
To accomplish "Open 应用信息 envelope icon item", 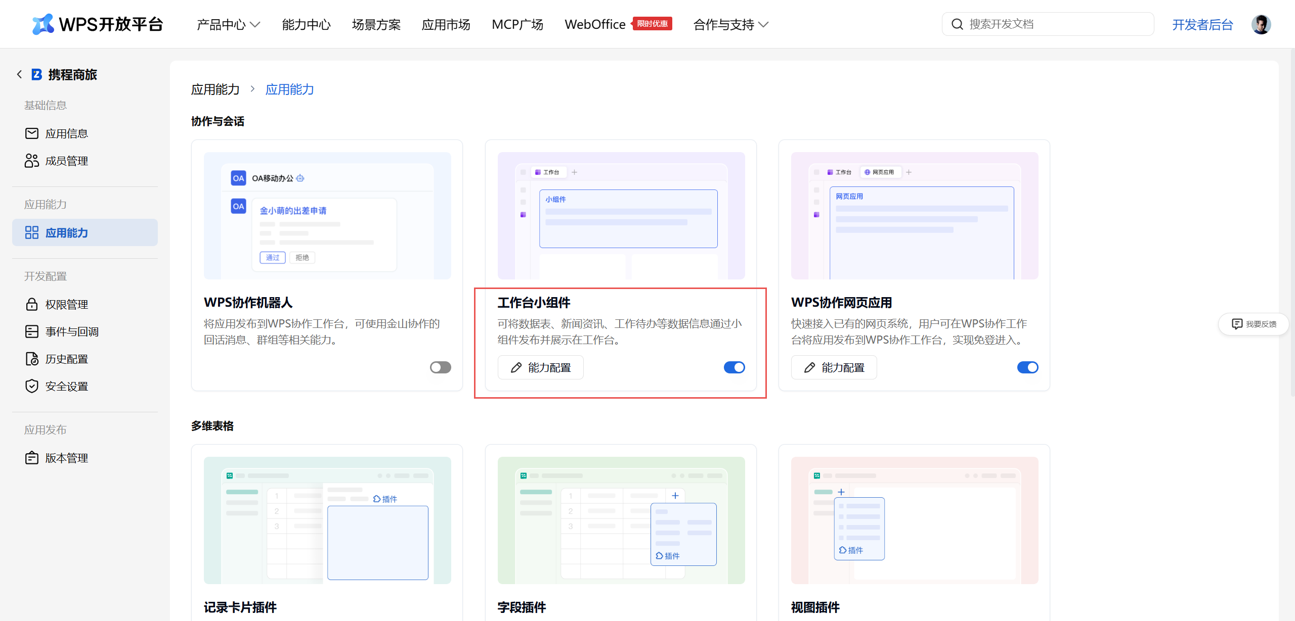I will 57,133.
